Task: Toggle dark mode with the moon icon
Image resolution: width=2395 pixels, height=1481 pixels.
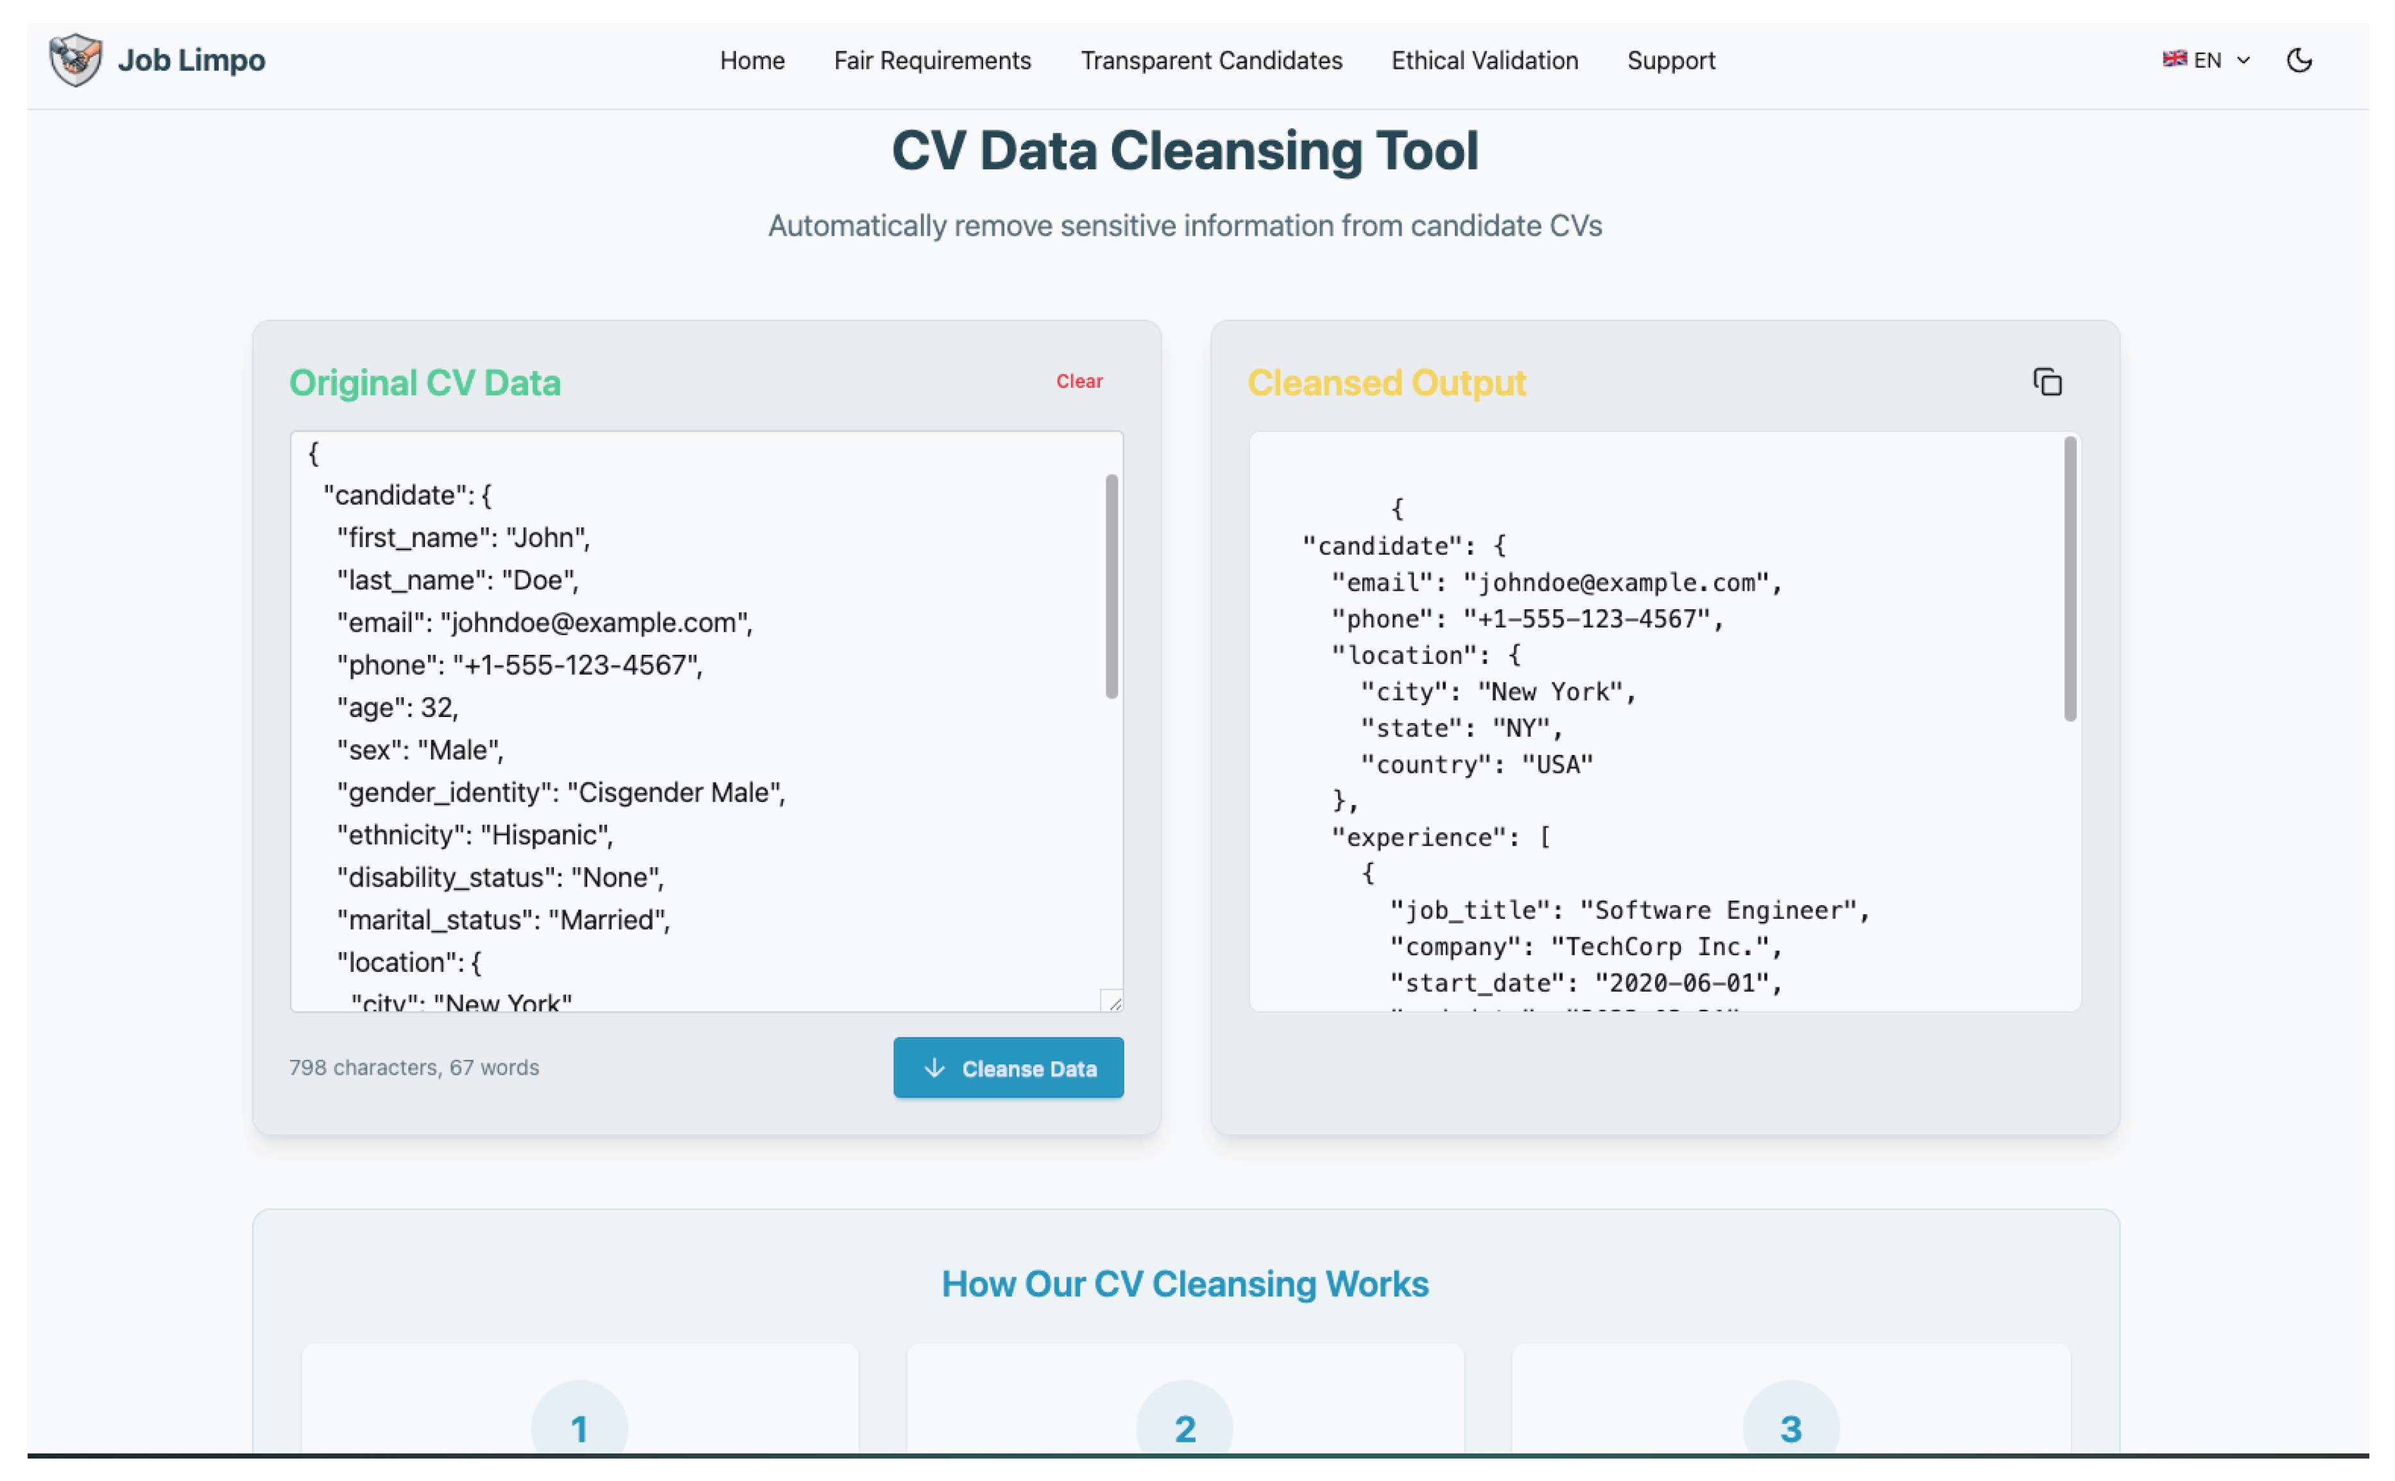Action: (2299, 61)
